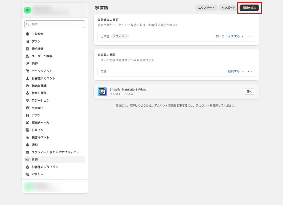Open the options menu for 日本語

[250, 36]
